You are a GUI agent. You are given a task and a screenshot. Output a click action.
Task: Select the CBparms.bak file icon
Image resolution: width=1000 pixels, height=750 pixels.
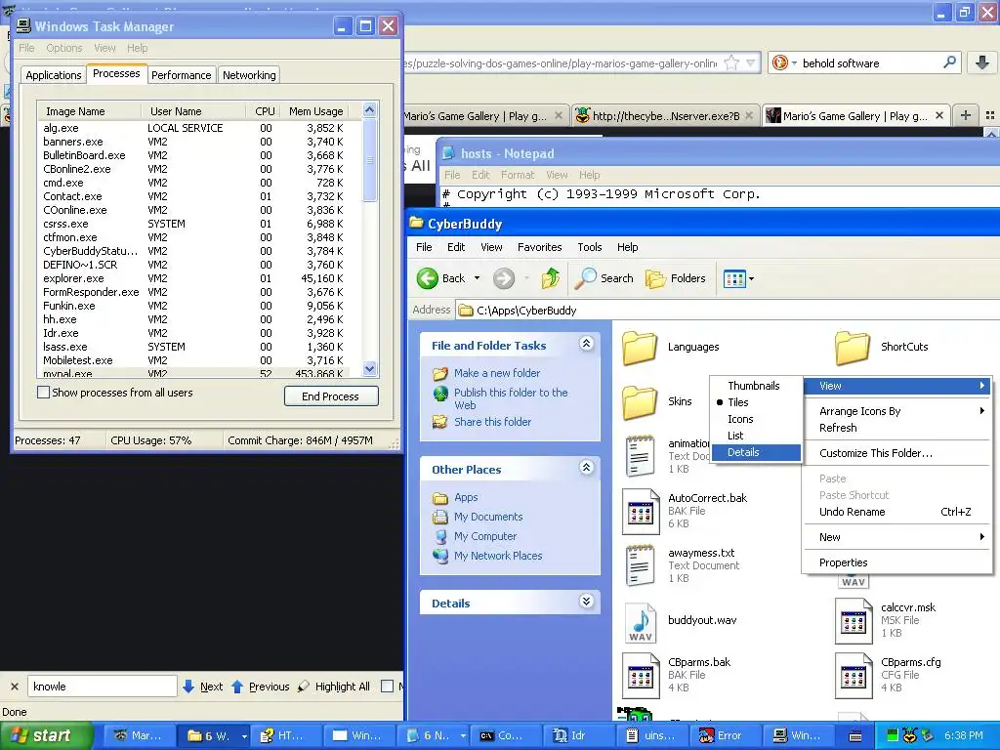(x=641, y=676)
